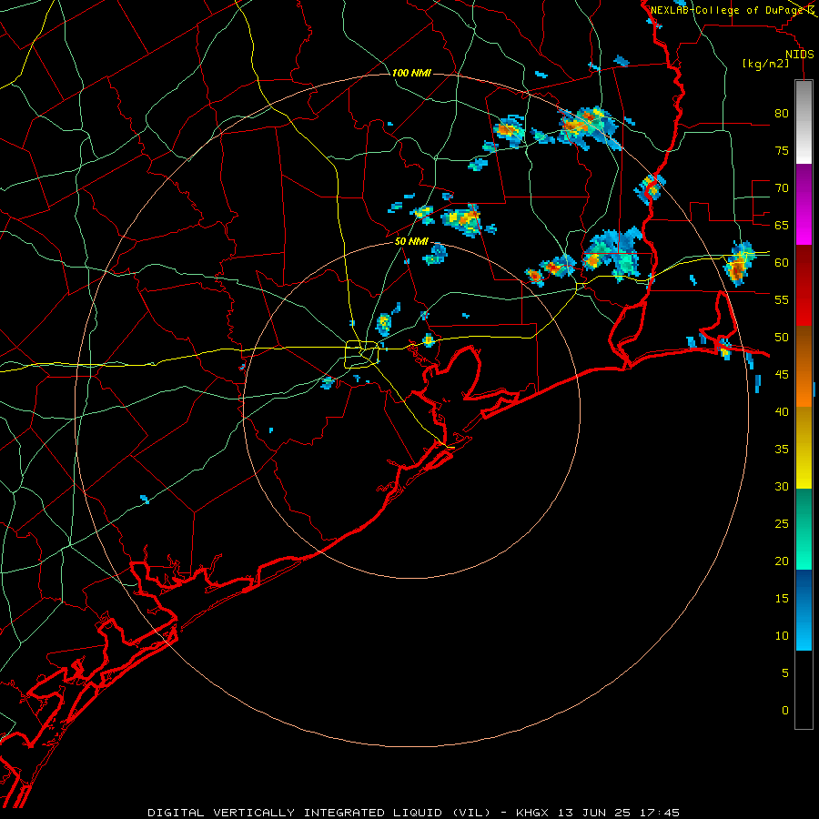Select the gray-white segment at top of color scale
Screen dimensions: 819x819
804,122
